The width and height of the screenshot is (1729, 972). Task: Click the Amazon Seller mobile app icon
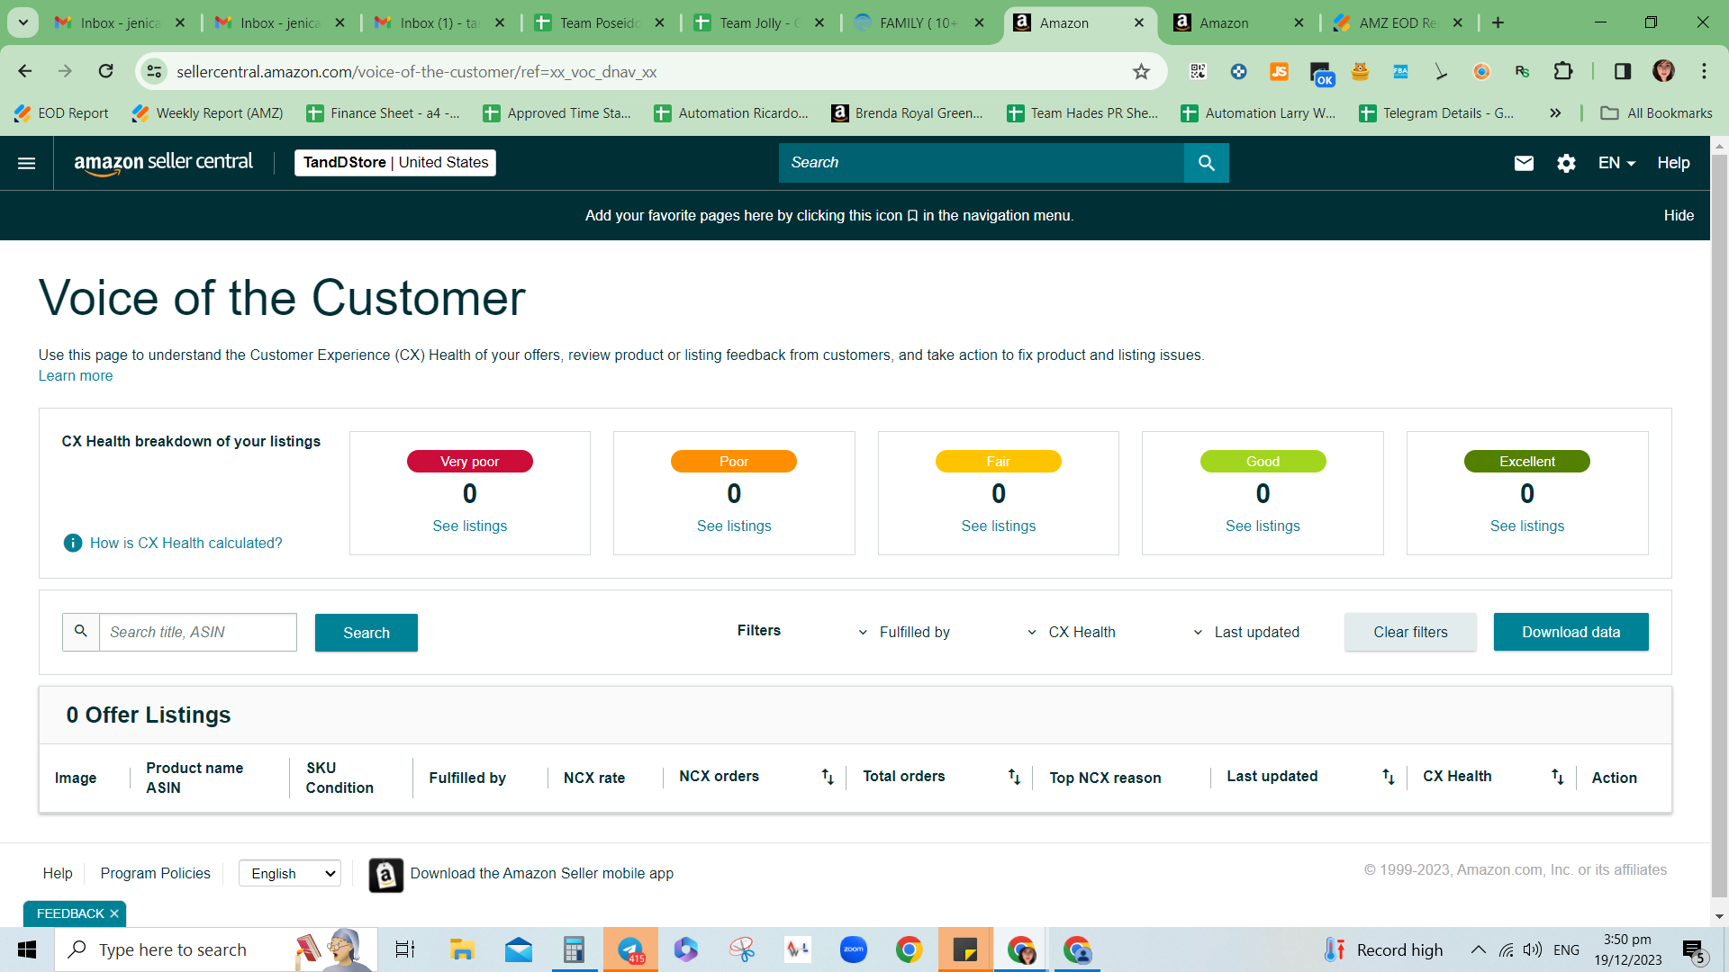(x=385, y=875)
